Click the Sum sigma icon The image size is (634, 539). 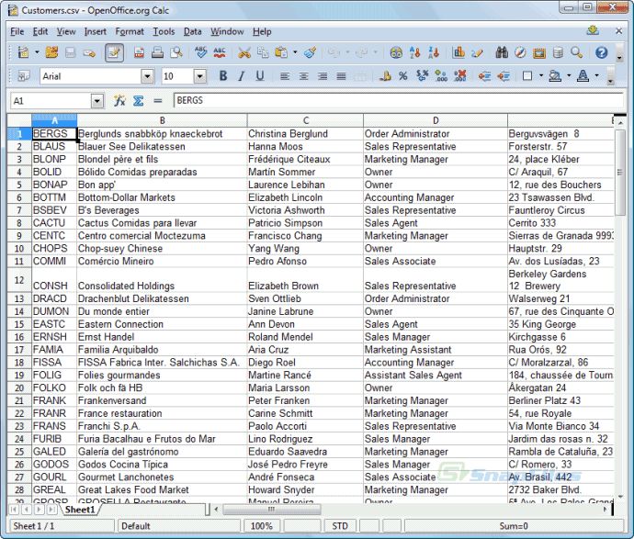pyautogui.click(x=138, y=101)
